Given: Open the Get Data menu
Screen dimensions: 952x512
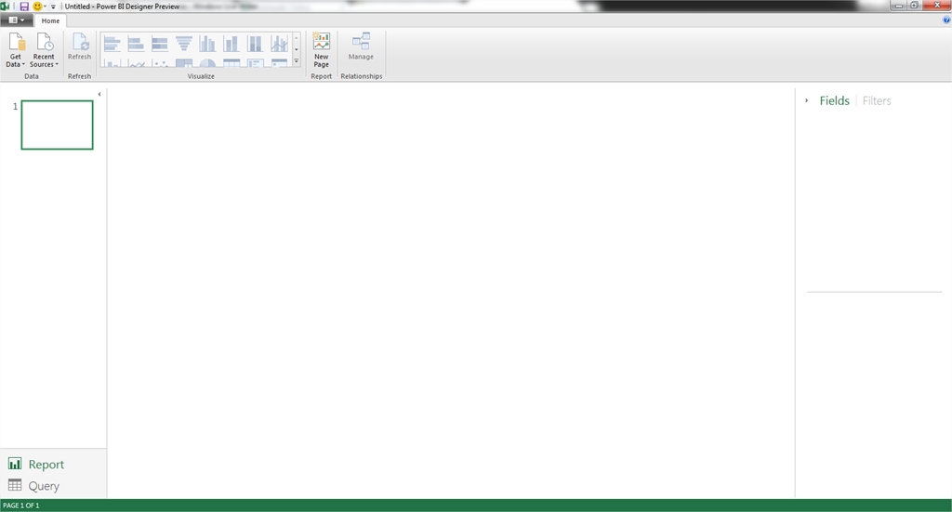Looking at the screenshot, I should pyautogui.click(x=16, y=48).
